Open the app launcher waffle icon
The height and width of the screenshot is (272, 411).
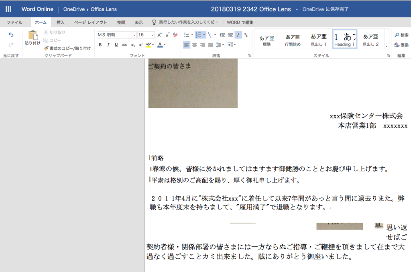point(8,9)
